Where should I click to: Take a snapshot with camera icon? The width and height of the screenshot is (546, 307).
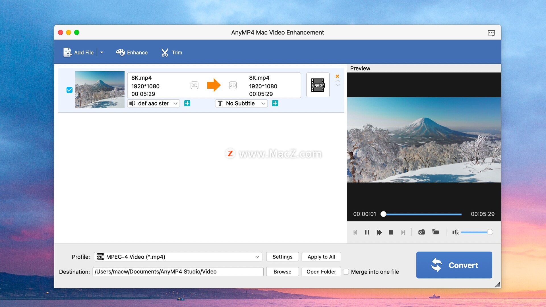[421, 232]
